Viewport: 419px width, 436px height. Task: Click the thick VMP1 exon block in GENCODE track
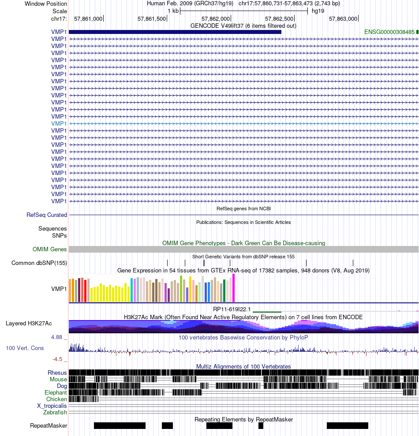[x=175, y=32]
